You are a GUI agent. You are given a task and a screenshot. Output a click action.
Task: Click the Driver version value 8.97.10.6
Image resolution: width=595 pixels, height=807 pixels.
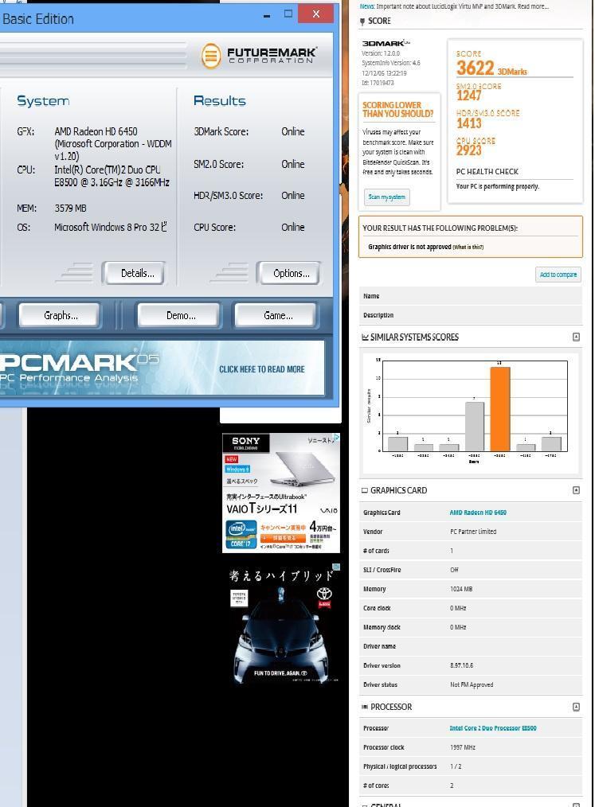pos(461,665)
